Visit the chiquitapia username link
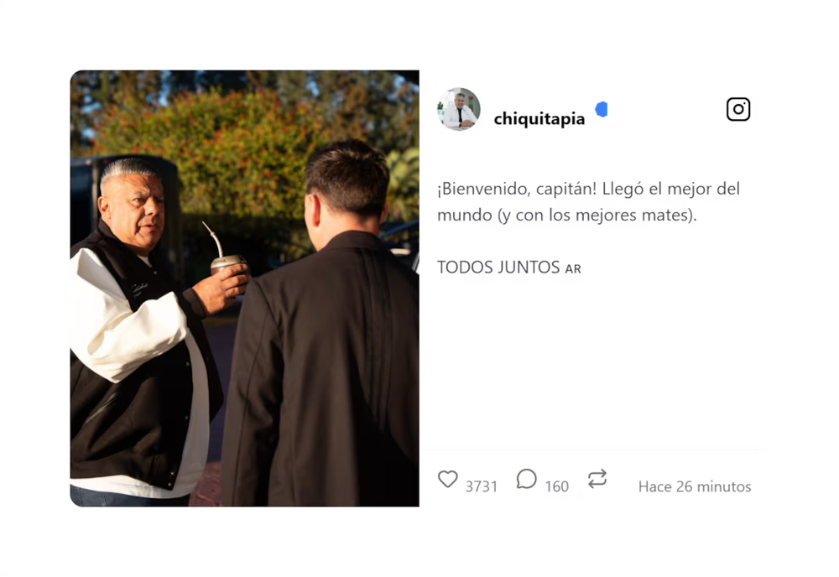 point(539,119)
